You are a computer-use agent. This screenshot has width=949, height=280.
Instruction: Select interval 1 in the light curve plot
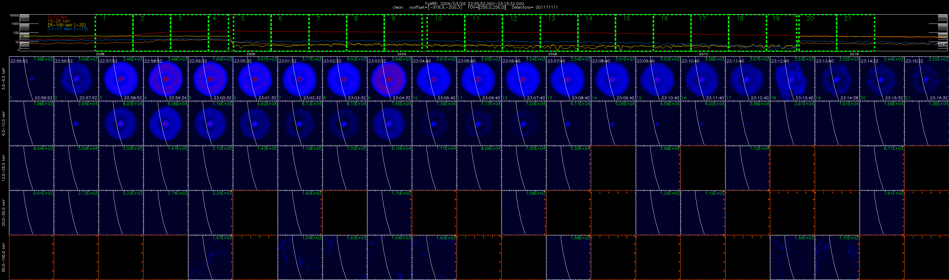[x=114, y=33]
